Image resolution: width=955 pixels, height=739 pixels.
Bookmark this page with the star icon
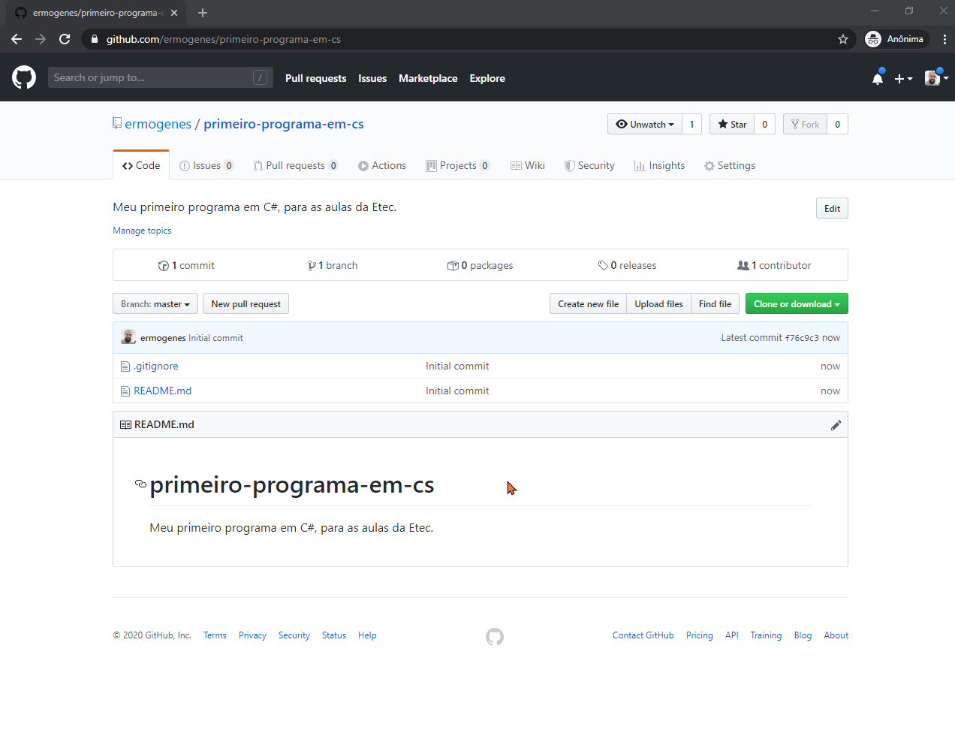tap(843, 39)
